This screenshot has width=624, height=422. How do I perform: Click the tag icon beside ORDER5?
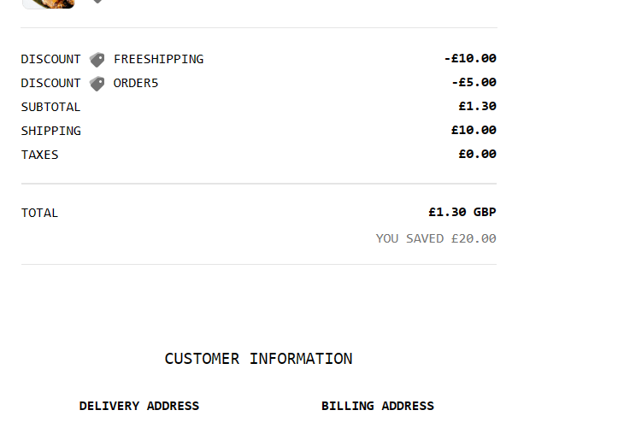pyautogui.click(x=97, y=84)
